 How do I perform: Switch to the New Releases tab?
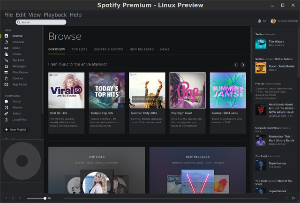[x=142, y=49]
